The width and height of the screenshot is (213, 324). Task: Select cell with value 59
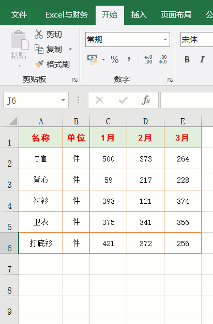click(108, 180)
